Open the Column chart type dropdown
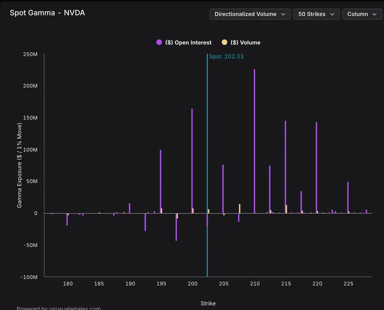 point(362,14)
